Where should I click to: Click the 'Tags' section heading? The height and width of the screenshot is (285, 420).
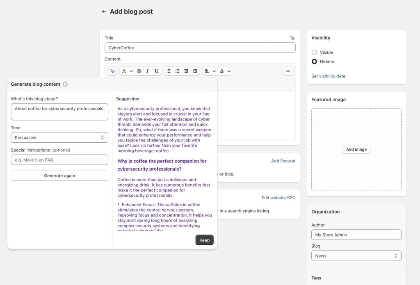click(x=316, y=278)
